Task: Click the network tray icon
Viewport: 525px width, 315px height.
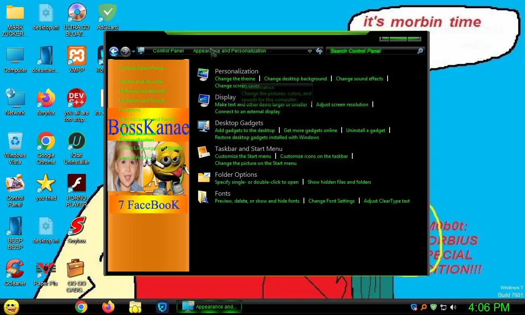Action: (x=443, y=307)
